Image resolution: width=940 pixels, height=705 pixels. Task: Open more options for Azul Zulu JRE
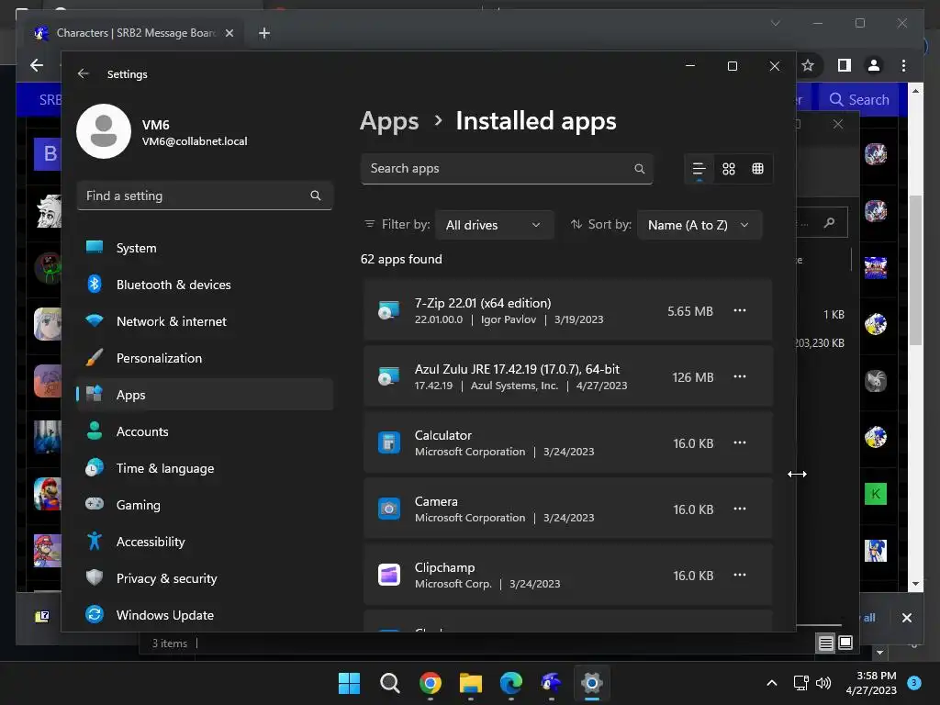740,376
